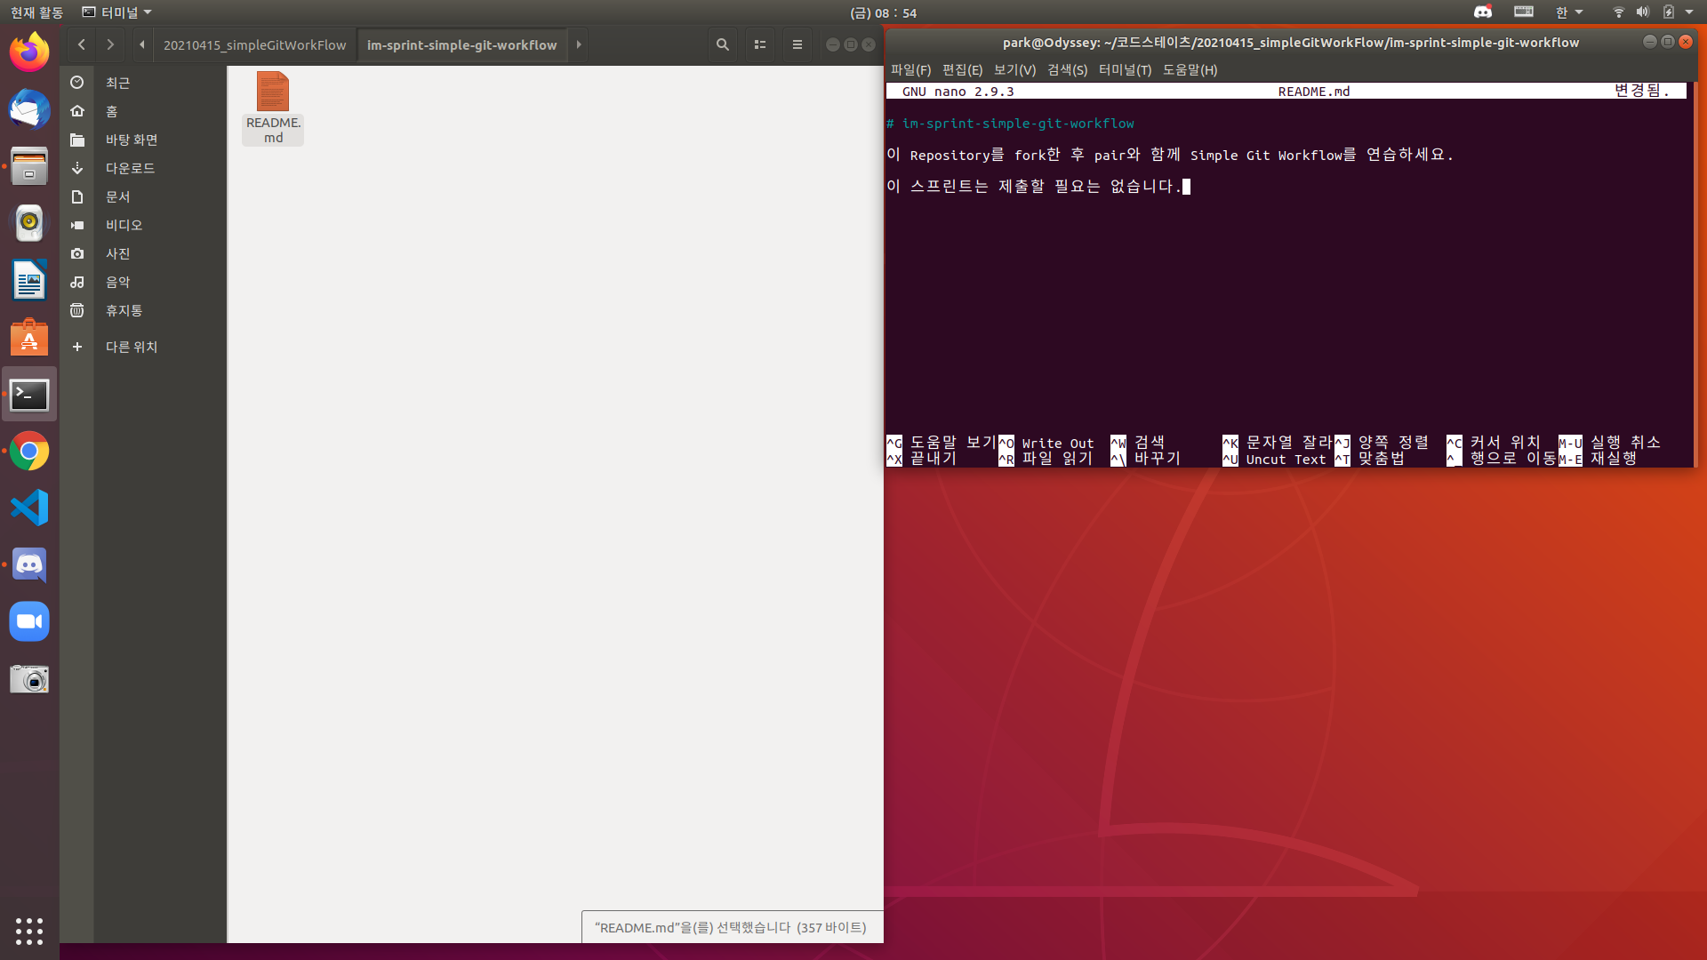
Task: Click the search icon in file manager
Action: tap(722, 44)
